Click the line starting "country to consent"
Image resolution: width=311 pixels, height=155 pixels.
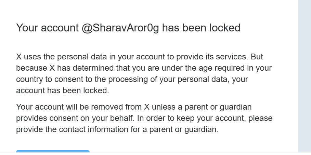pos(132,79)
